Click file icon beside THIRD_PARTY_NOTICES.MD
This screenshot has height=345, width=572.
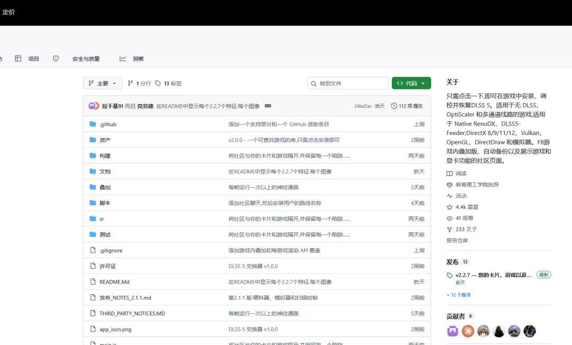[93, 313]
